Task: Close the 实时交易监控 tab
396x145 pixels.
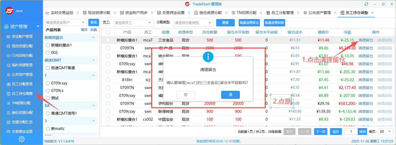Action: coord(78,13)
